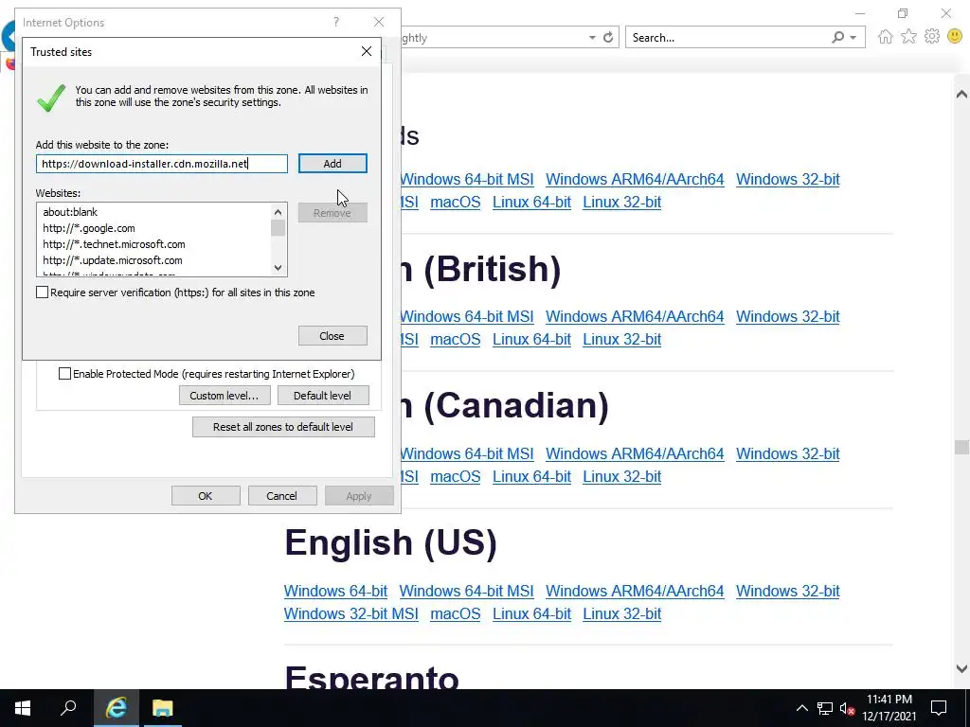Show hidden tray icons chevron
This screenshot has height=727, width=970.
[x=801, y=708]
